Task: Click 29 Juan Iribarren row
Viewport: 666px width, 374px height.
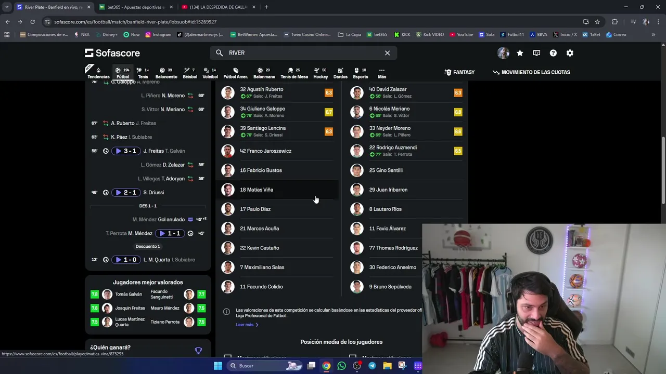Action: (x=406, y=190)
